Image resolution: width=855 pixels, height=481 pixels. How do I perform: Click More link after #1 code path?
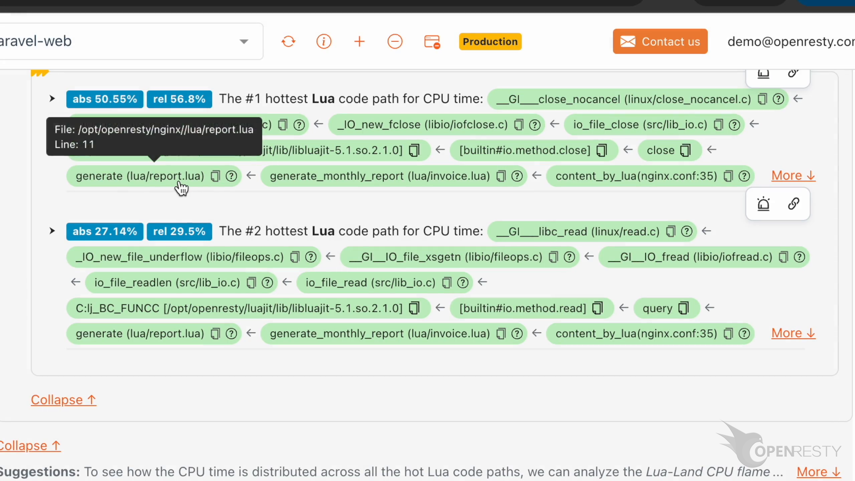pyautogui.click(x=793, y=176)
